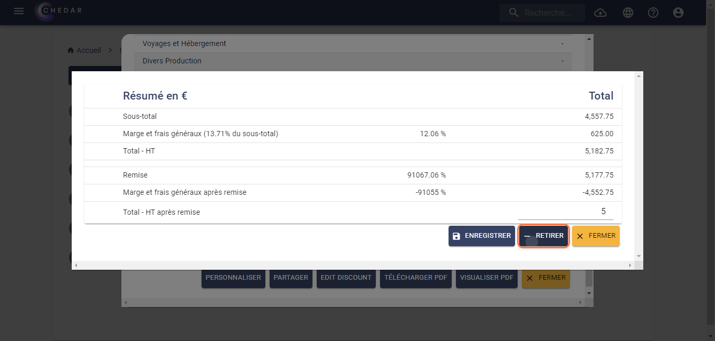Click Fermer in the back dialog

pyautogui.click(x=545, y=278)
